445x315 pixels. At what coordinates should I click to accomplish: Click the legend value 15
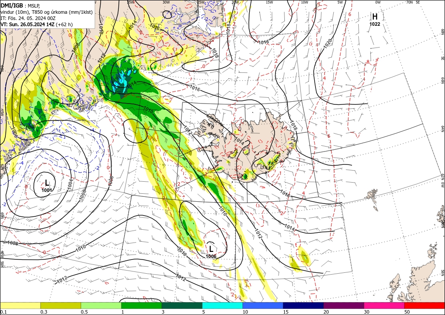[x=286, y=312]
